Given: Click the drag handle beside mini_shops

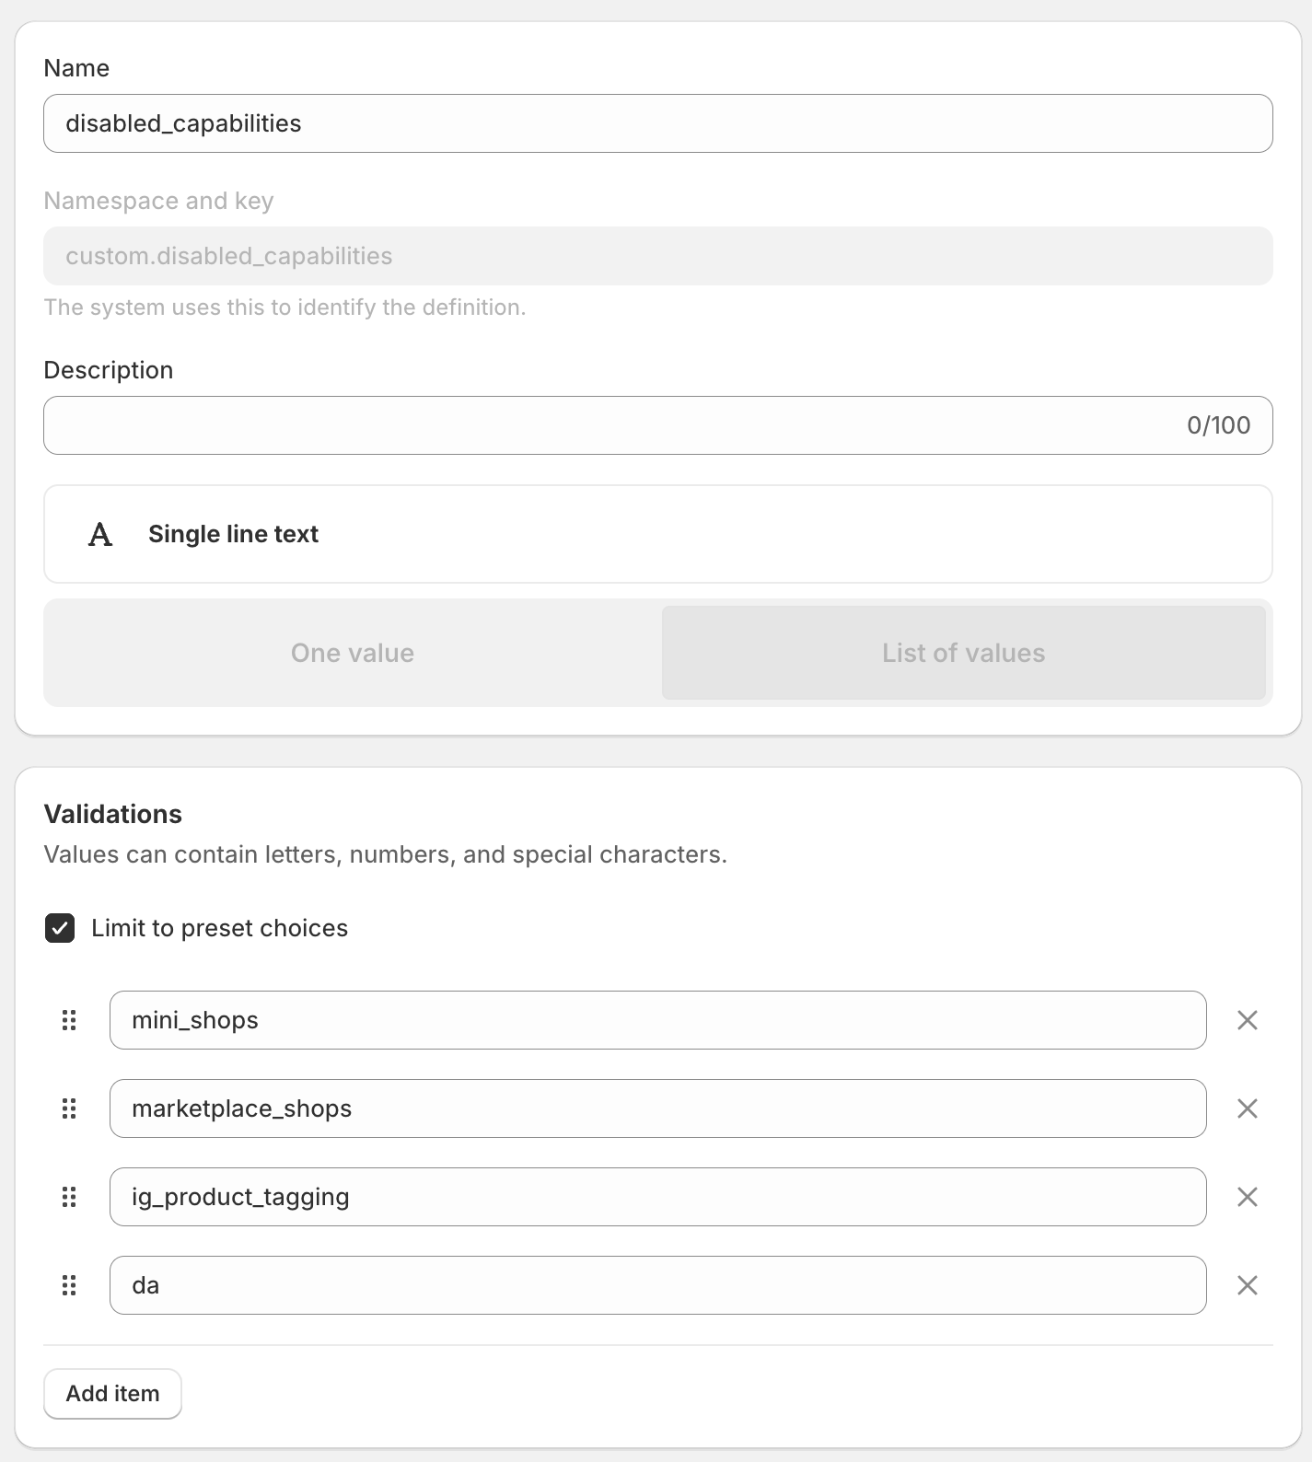Looking at the screenshot, I should 69,1020.
